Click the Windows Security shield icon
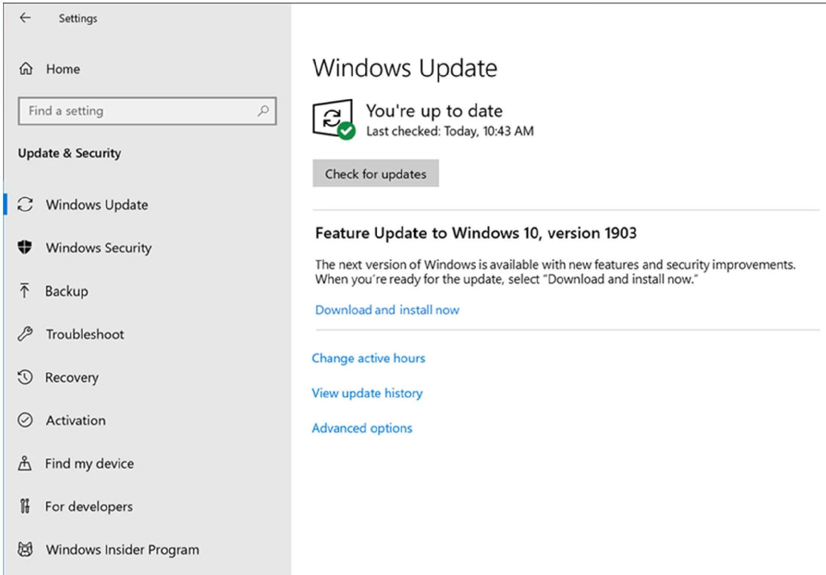Viewport: 826px width, 575px height. pos(25,248)
